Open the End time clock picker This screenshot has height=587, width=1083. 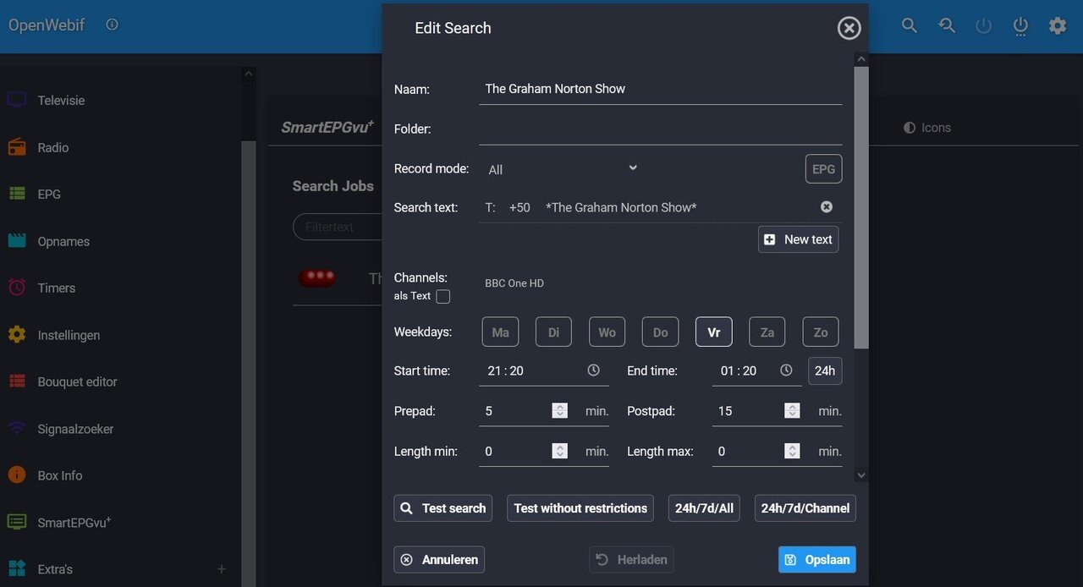click(786, 370)
